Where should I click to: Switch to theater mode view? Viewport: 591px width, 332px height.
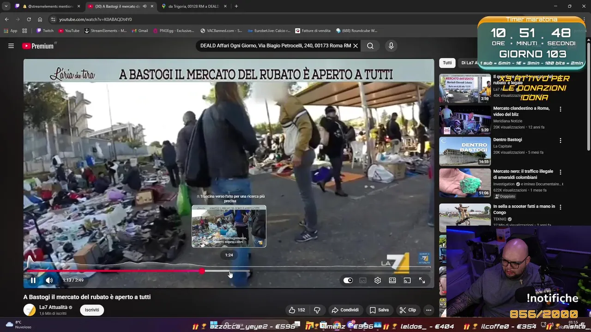click(392, 280)
